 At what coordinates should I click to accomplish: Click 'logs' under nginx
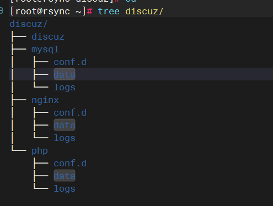[65, 138]
